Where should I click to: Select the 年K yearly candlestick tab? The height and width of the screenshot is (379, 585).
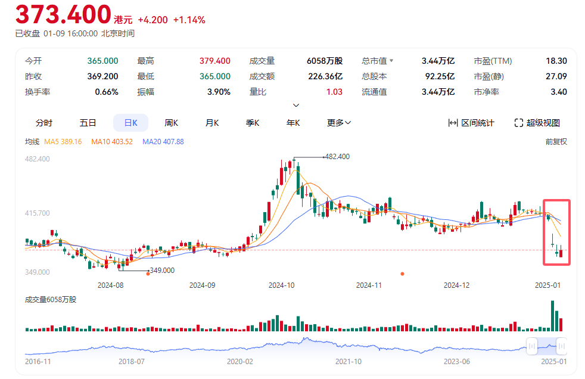tap(293, 123)
